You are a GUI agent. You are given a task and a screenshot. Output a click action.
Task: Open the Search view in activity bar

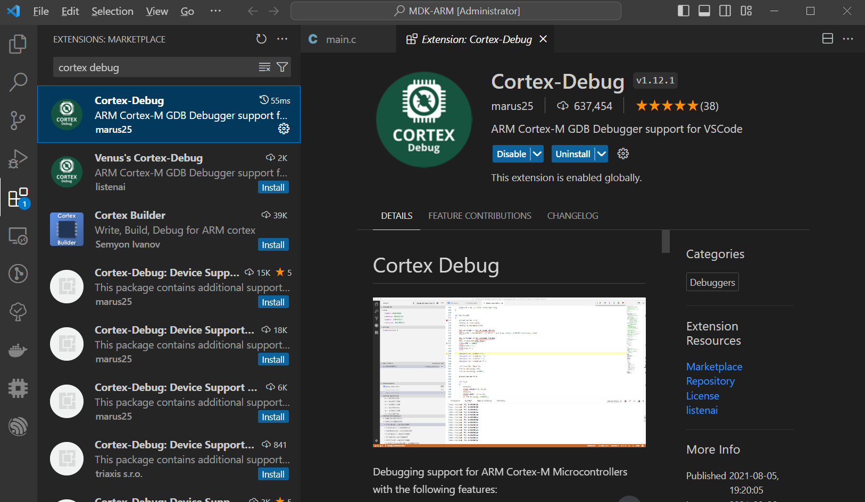tap(18, 82)
